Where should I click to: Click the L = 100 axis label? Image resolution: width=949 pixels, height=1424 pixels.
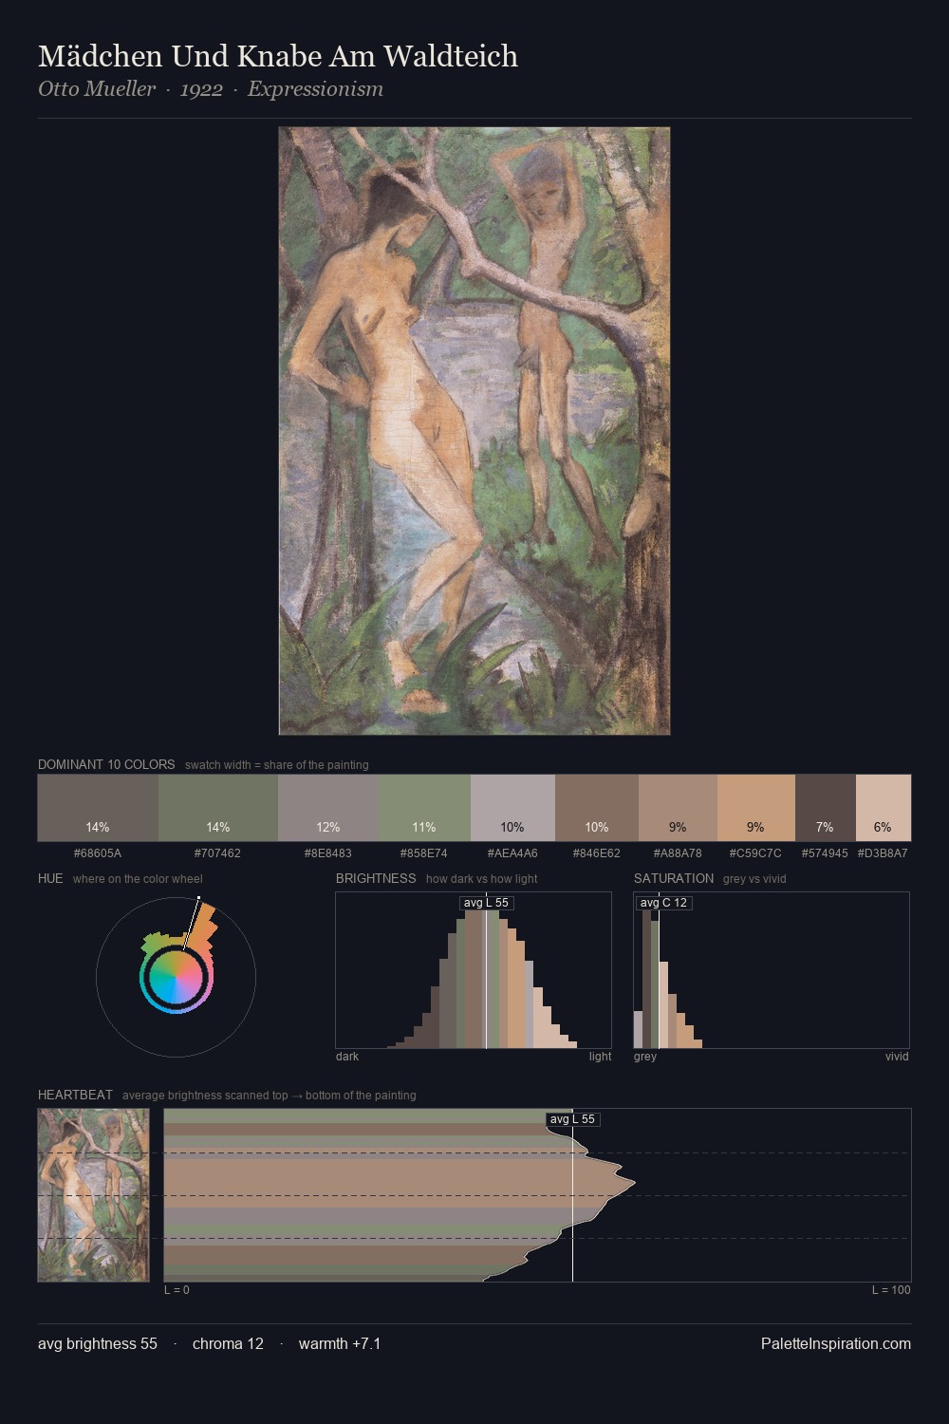click(891, 1290)
